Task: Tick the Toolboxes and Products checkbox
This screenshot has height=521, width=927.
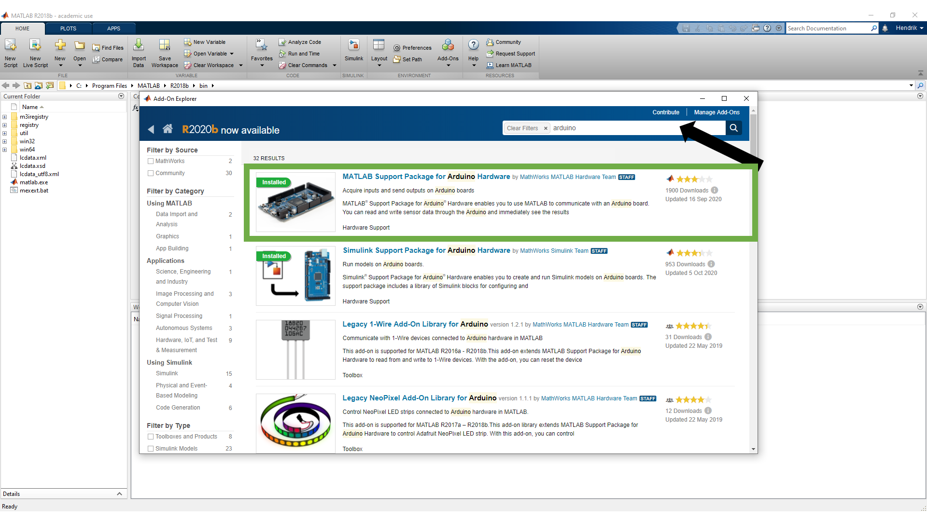Action: (151, 437)
